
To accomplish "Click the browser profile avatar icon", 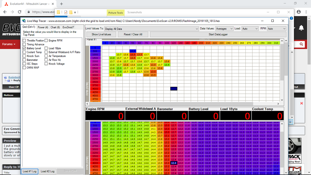I will [298, 12].
